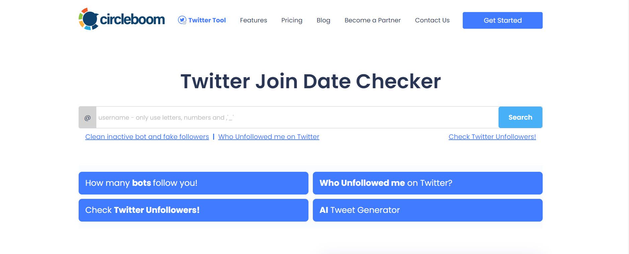Click the colorful Circleboom logo icon

[x=89, y=19]
